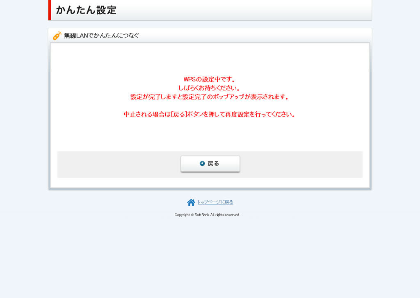Click the かんたん設定 page heading
The width and height of the screenshot is (420, 298).
point(86,10)
